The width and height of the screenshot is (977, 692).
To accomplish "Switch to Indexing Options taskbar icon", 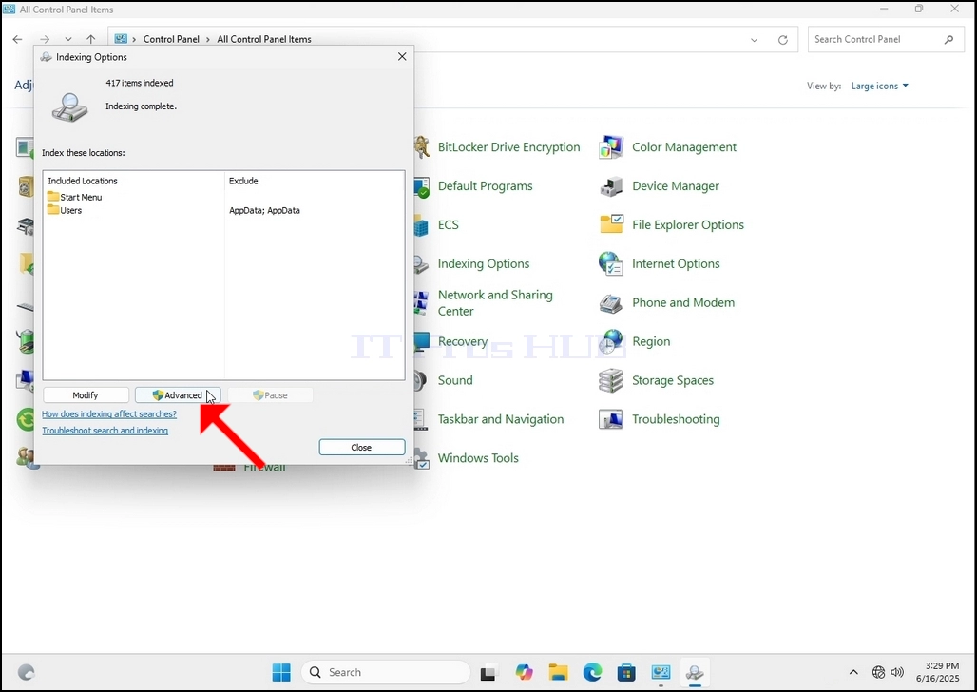I will click(695, 672).
